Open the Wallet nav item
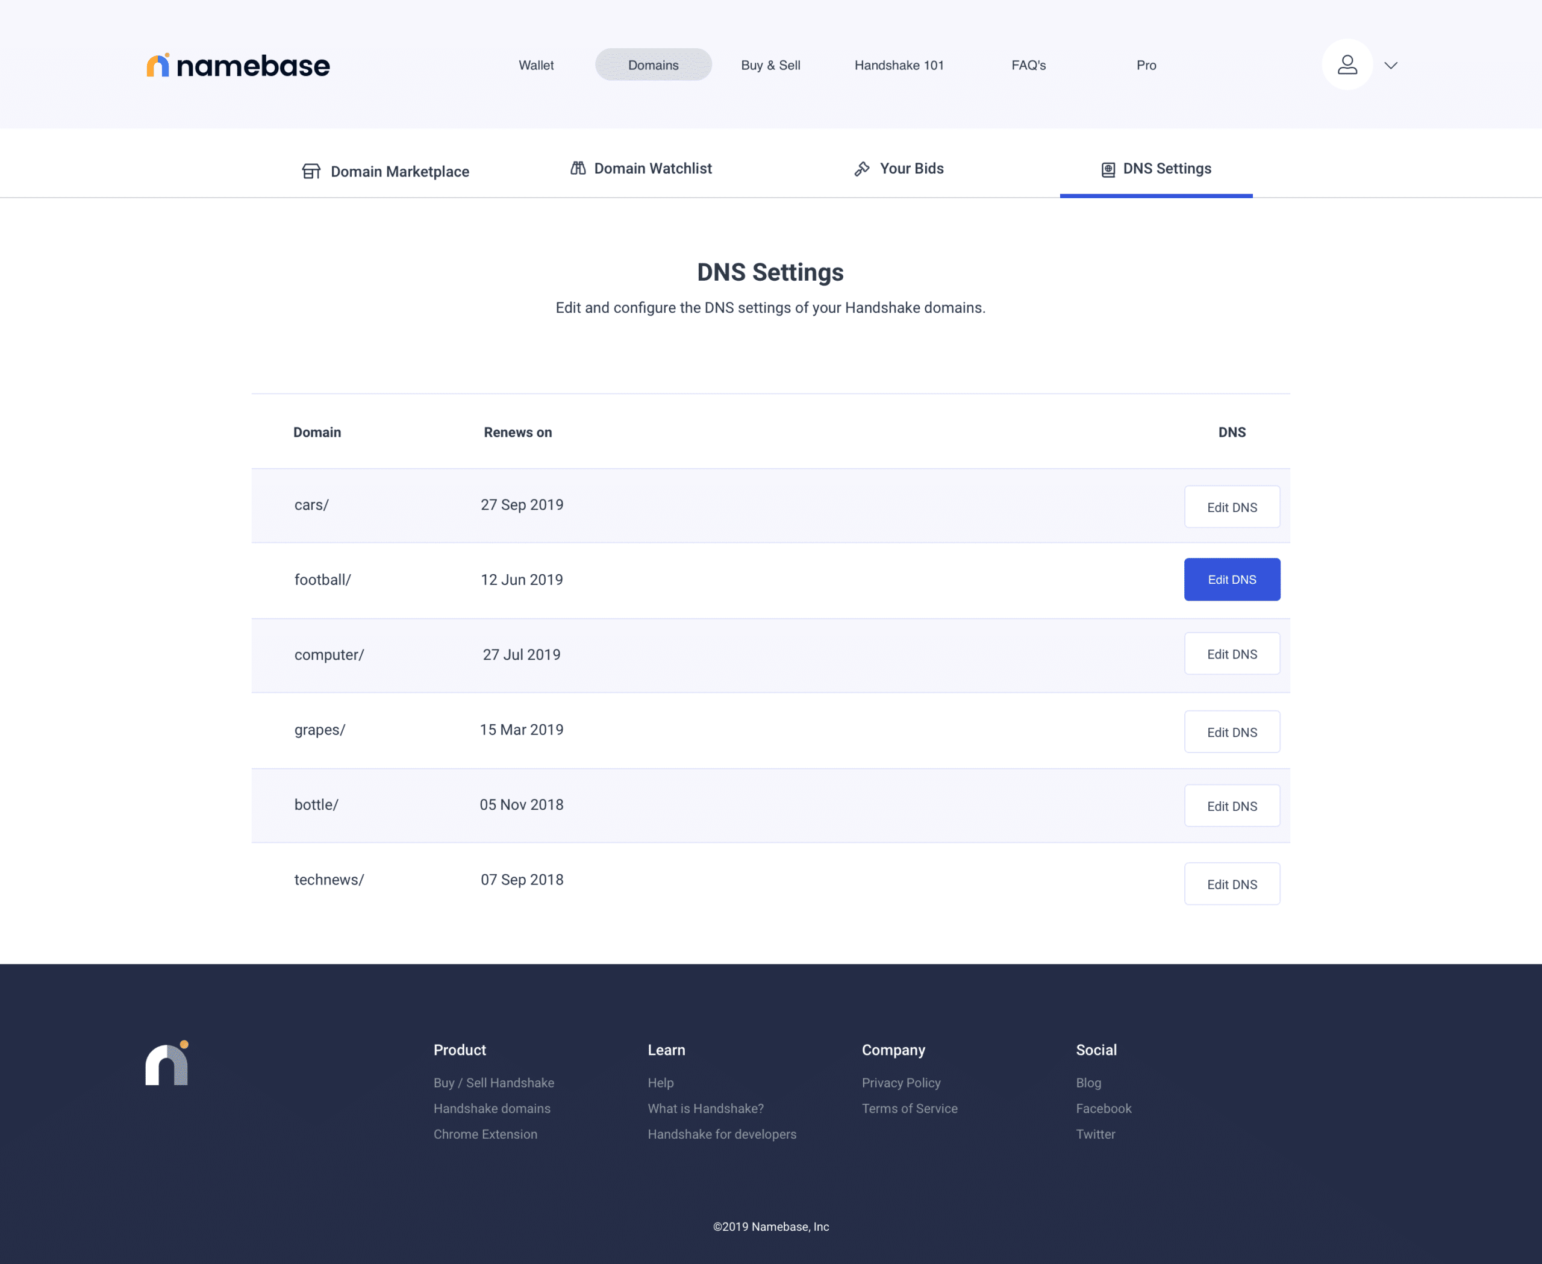The height and width of the screenshot is (1264, 1542). 536,65
